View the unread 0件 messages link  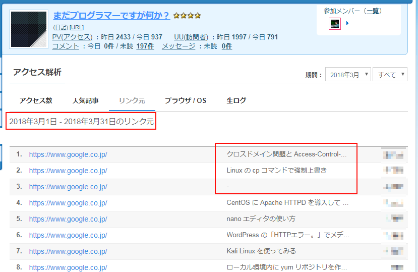[227, 46]
